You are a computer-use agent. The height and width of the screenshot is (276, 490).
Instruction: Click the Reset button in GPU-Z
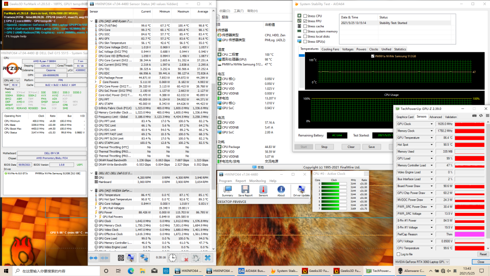click(483, 254)
